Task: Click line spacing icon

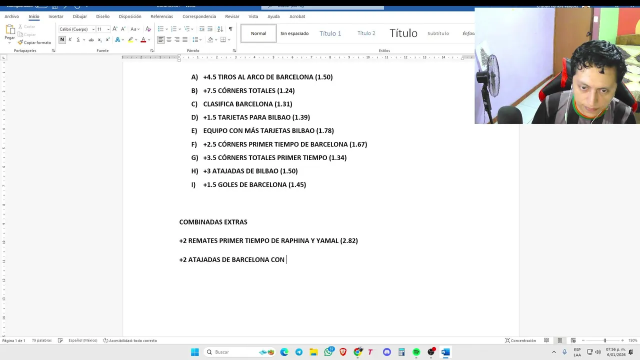Action: (195, 39)
